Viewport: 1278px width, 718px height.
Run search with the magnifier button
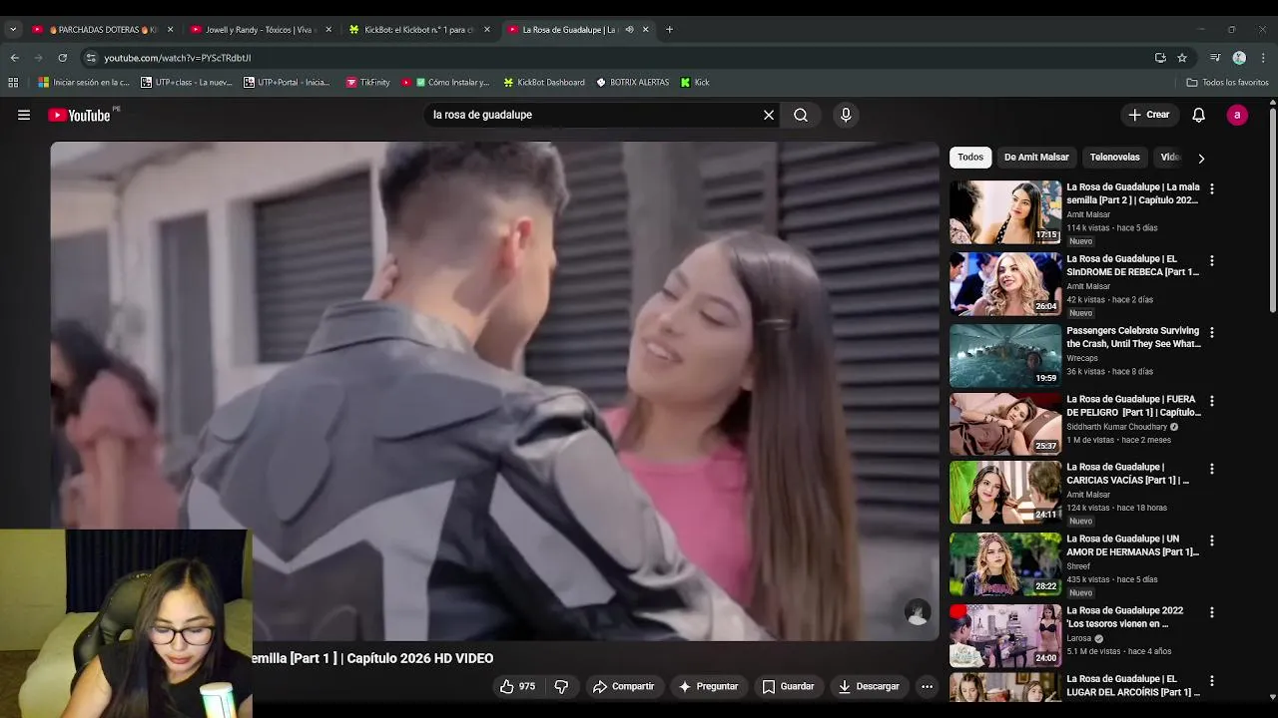click(801, 115)
